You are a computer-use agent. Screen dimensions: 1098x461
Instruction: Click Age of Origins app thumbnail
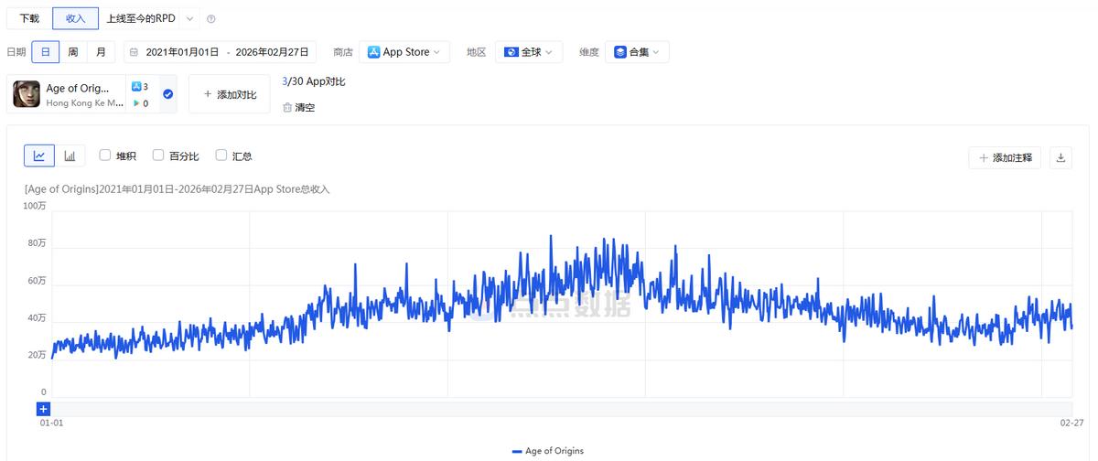27,94
